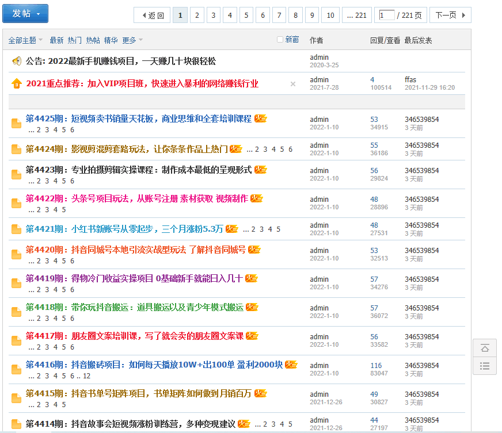Image resolution: width=502 pixels, height=433 pixels.
Task: Switch to the 精华 featured tab
Action: 111,40
